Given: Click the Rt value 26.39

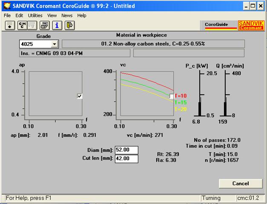Looking at the screenshot, I should pos(172,154).
